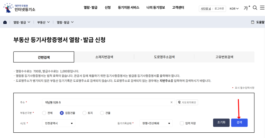
Task: Select the 건물 radio button
Action: pyautogui.click(x=102, y=113)
